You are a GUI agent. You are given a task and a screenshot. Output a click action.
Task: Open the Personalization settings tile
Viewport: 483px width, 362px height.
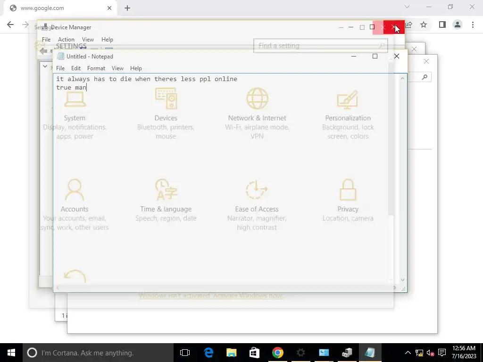348,114
